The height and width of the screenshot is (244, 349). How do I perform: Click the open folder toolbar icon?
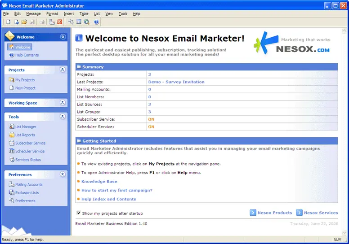[24, 22]
